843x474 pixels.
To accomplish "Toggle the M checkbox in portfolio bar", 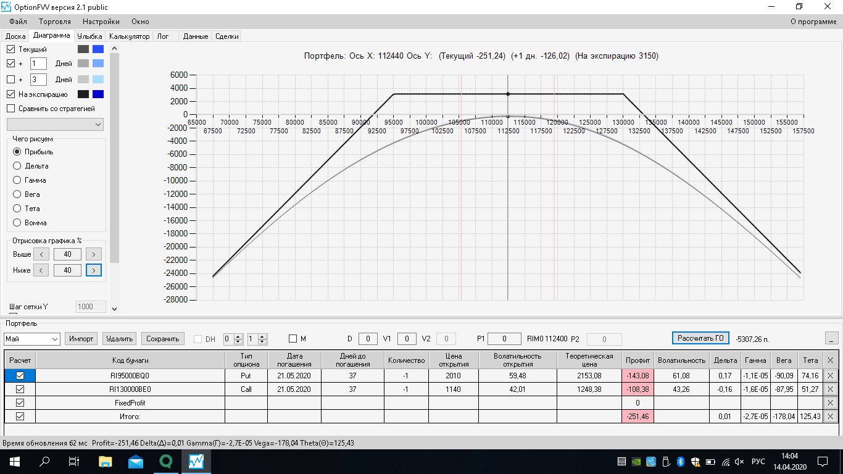I will [293, 339].
